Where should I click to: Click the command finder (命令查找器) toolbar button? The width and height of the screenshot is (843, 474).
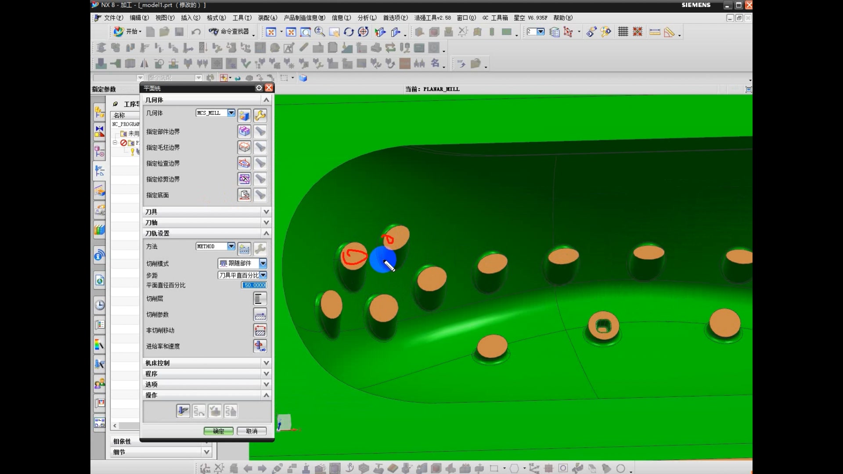[x=230, y=32]
